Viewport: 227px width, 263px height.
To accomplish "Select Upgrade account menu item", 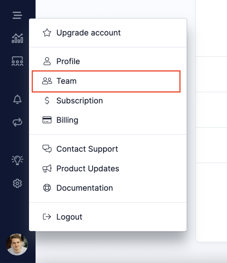I will 88,33.
